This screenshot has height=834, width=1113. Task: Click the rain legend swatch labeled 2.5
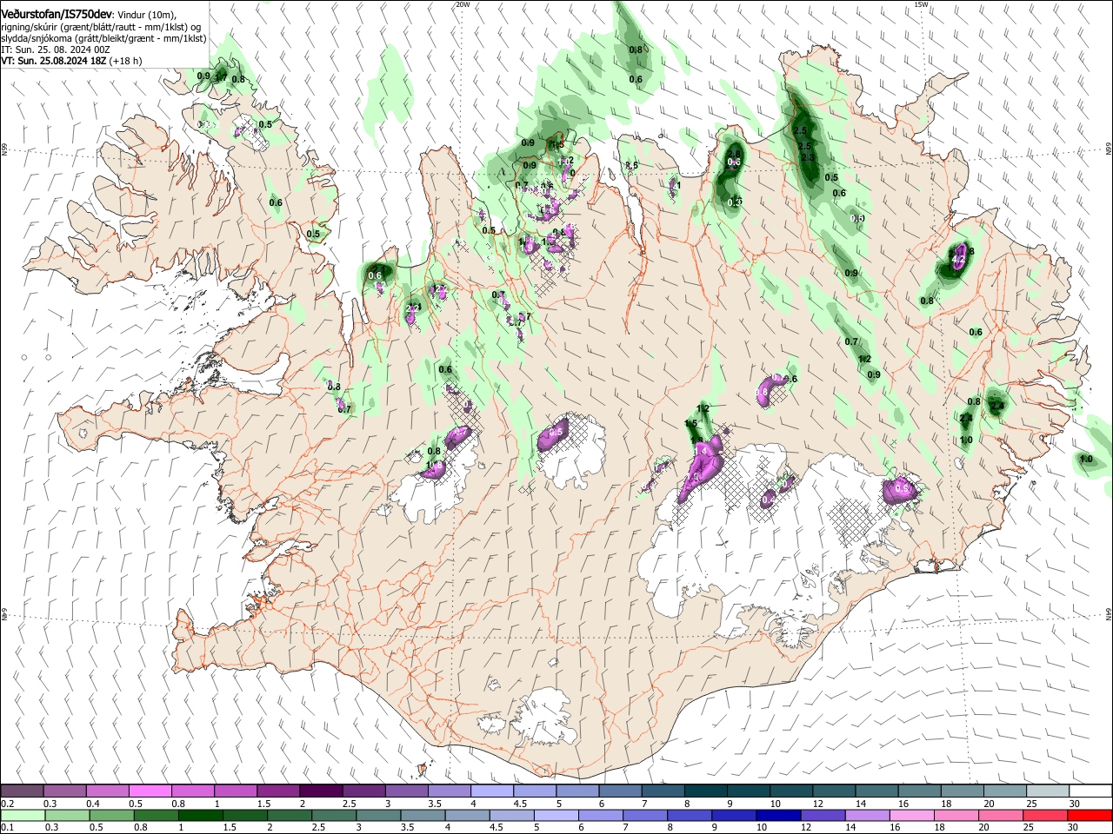(x=335, y=815)
